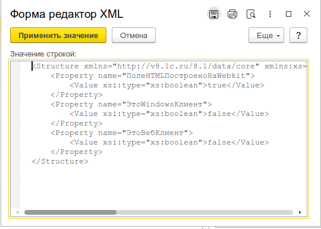Click the false Value line under ЭтоWindowsКлиент
The width and height of the screenshot is (321, 229).
tap(169, 114)
